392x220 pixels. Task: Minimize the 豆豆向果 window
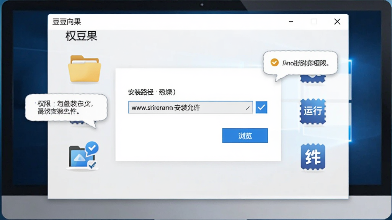point(291,22)
